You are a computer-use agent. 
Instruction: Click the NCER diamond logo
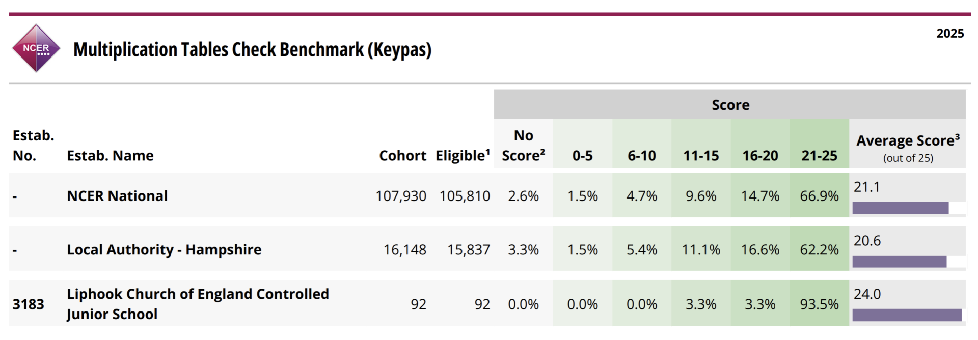[x=36, y=48]
